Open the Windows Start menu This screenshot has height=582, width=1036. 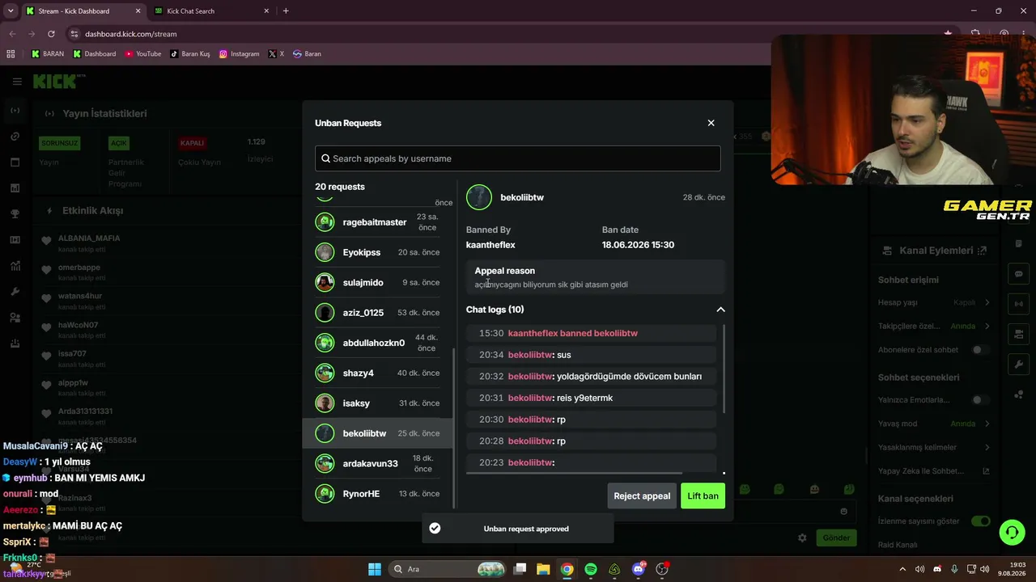click(375, 569)
